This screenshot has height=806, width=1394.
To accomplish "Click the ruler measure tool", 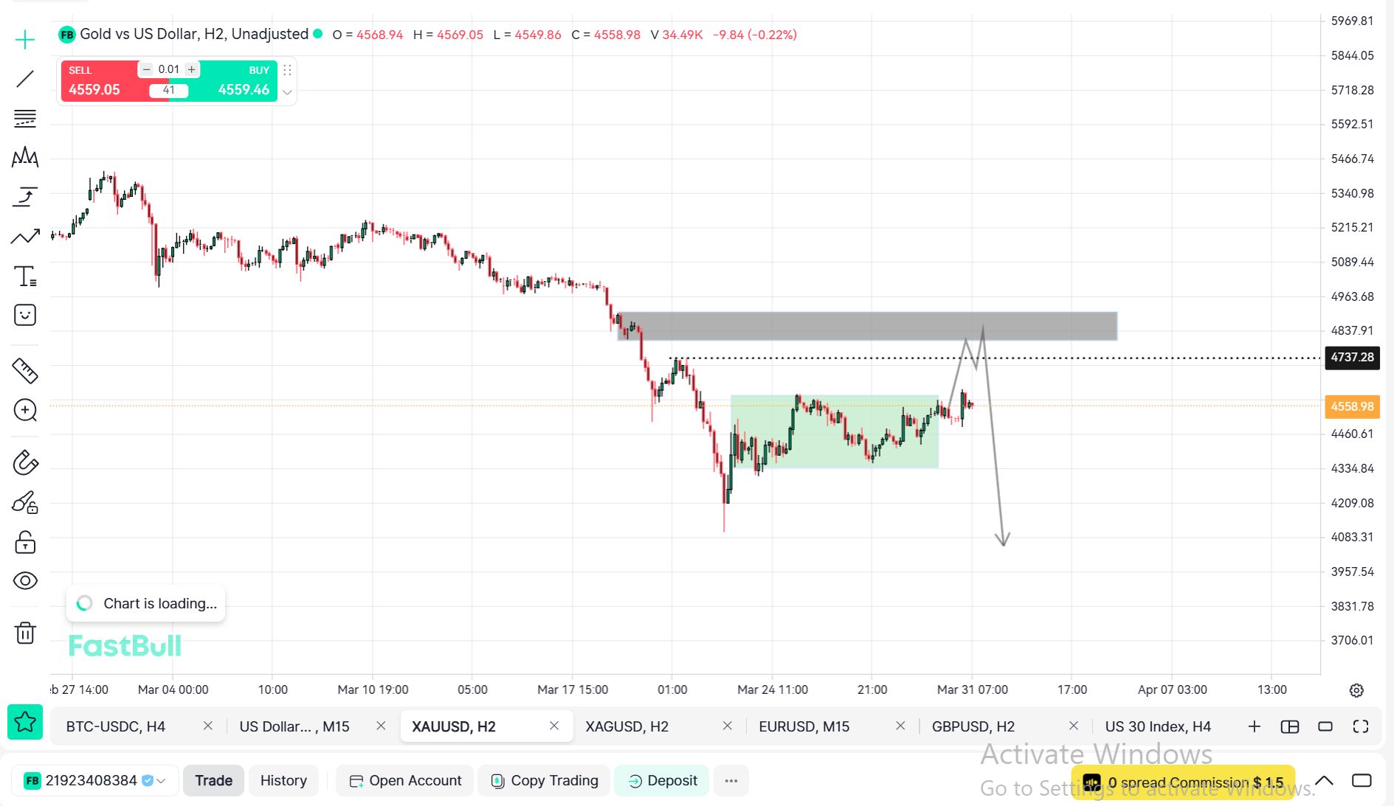I will (25, 371).
